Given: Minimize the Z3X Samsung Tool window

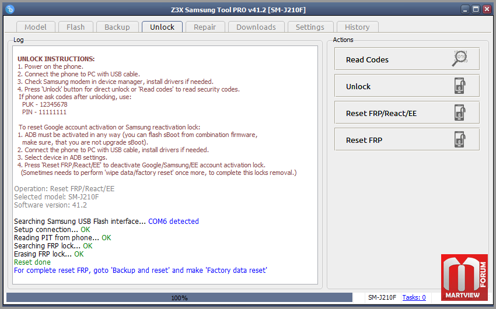Looking at the screenshot, I should (x=464, y=9).
